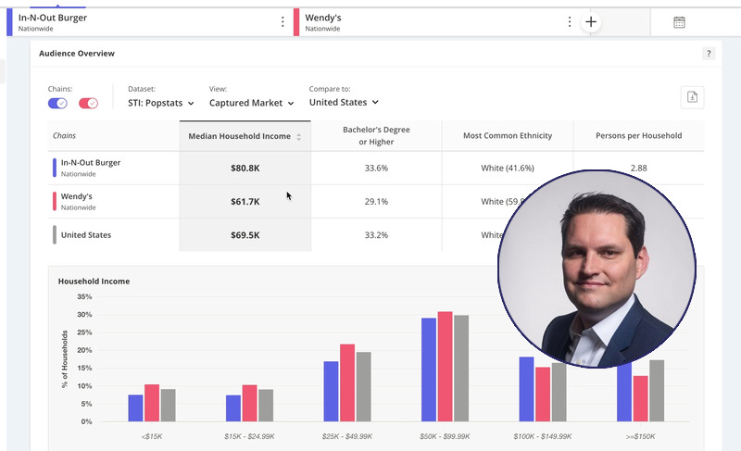This screenshot has width=741, height=451.
Task: Open Audience Overview help question mark
Action: click(709, 54)
